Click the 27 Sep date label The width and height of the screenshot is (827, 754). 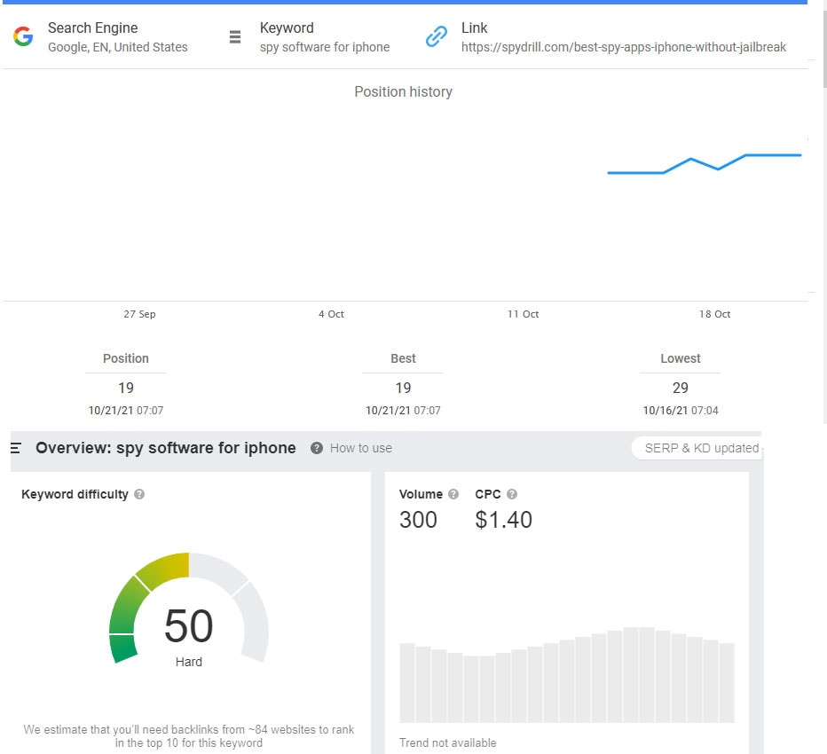139,314
